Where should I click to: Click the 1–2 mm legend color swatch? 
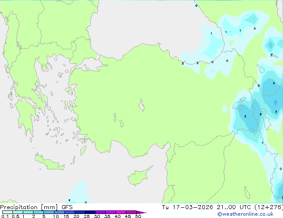click(x=28, y=212)
